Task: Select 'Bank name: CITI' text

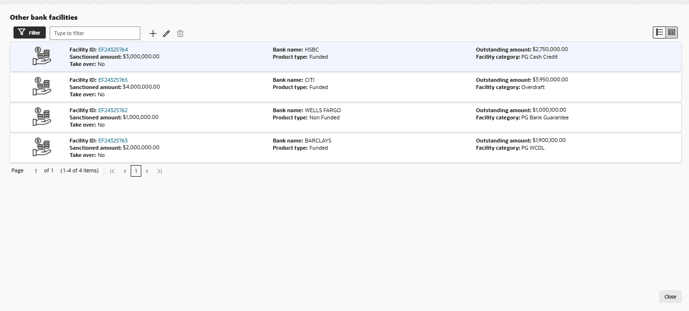Action: (294, 80)
